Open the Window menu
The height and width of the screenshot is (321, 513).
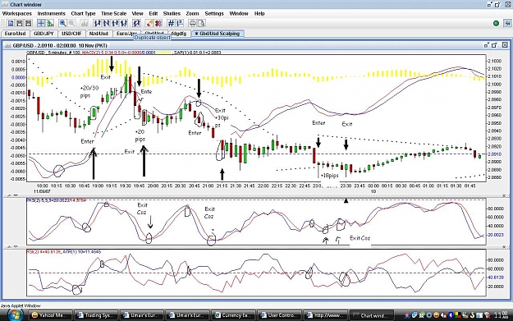[239, 13]
